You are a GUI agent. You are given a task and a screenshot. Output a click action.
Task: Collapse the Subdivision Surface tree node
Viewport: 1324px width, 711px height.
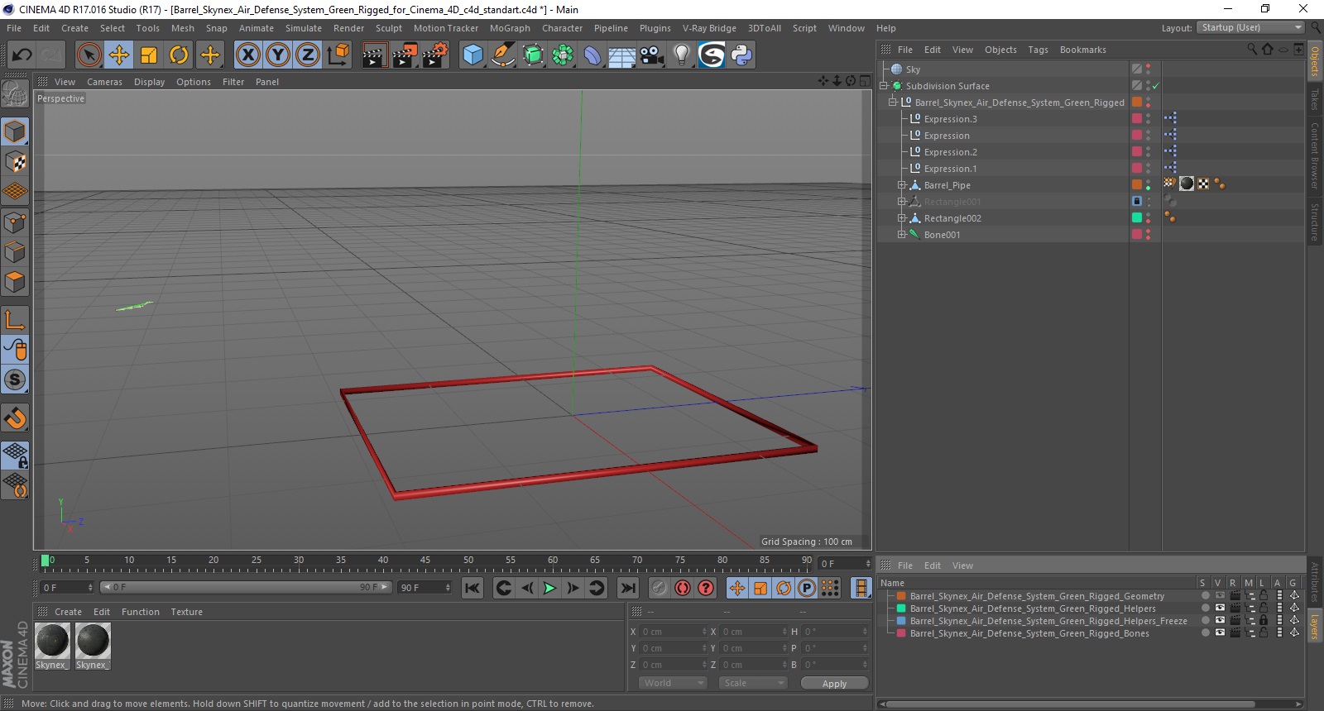tap(884, 86)
